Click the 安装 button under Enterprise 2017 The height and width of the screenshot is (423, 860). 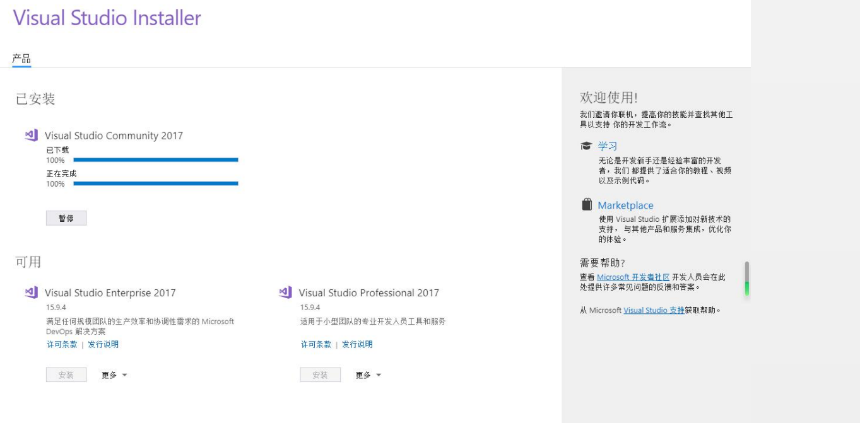pos(66,375)
